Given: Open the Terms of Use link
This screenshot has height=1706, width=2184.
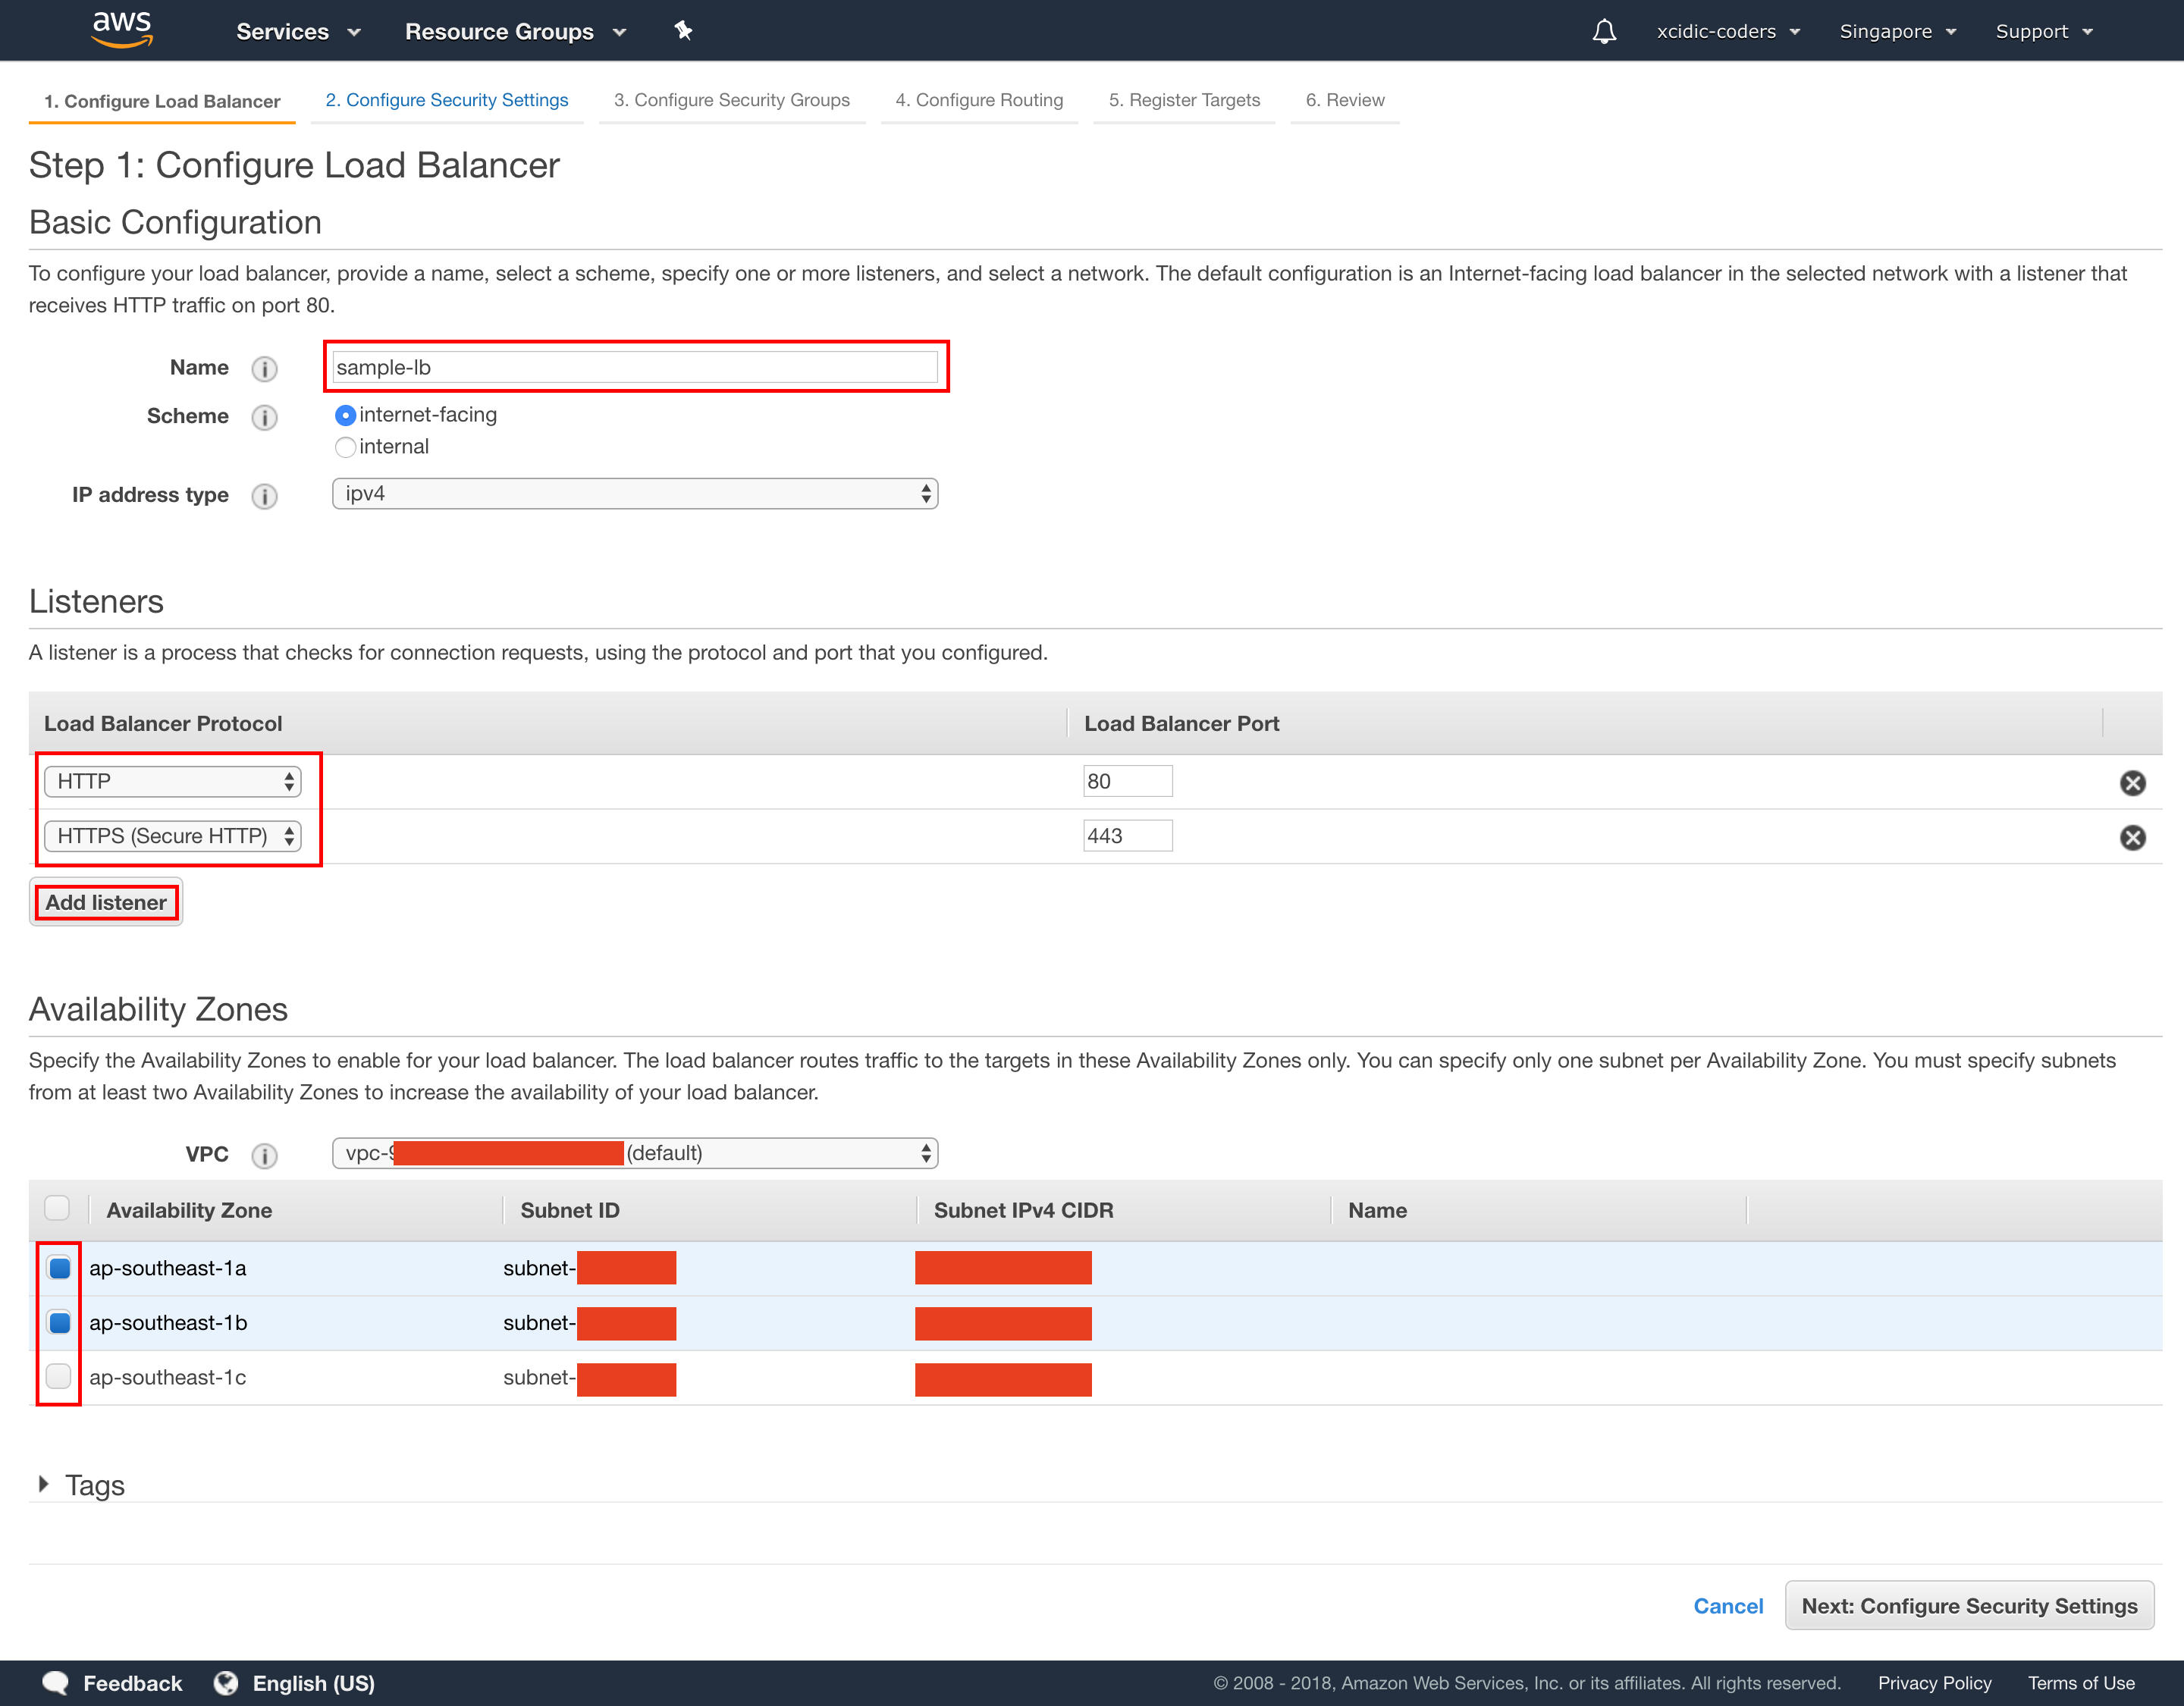Looking at the screenshot, I should pyautogui.click(x=2081, y=1683).
